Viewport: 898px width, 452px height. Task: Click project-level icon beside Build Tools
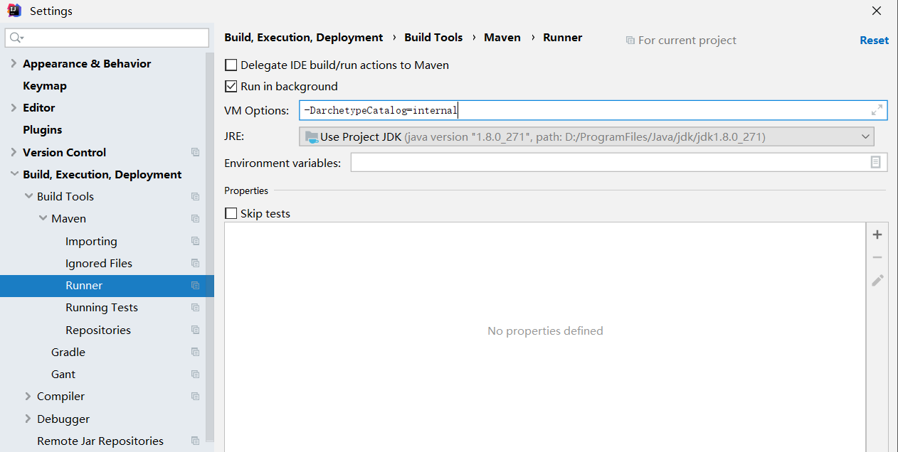coord(195,196)
